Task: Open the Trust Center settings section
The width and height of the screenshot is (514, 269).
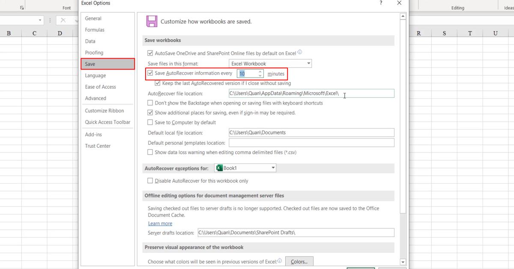Action: pyautogui.click(x=98, y=146)
